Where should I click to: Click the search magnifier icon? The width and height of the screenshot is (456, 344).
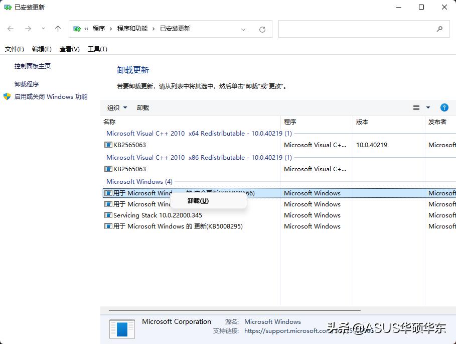[439, 29]
